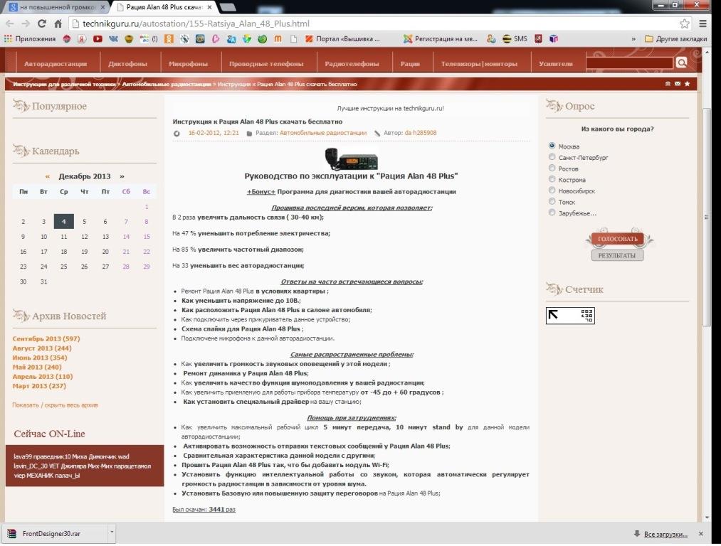
Task: Go to previous month in the calendar
Action: coord(48,176)
